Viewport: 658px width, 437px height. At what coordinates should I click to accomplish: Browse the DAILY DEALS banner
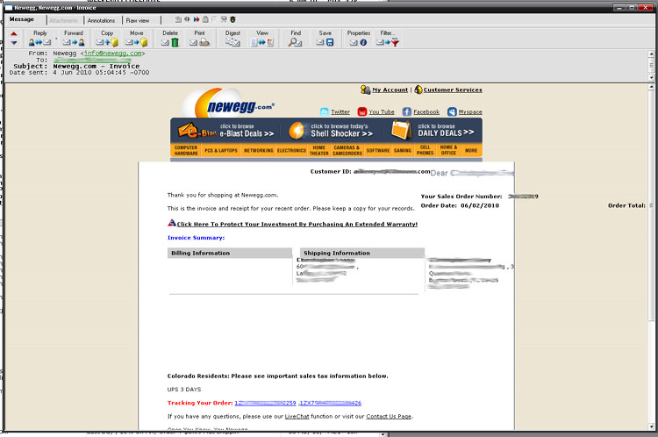(x=433, y=130)
